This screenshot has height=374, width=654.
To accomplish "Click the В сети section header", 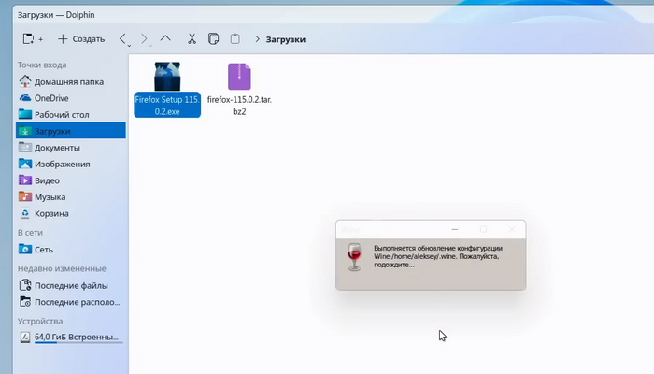I will [x=30, y=233].
